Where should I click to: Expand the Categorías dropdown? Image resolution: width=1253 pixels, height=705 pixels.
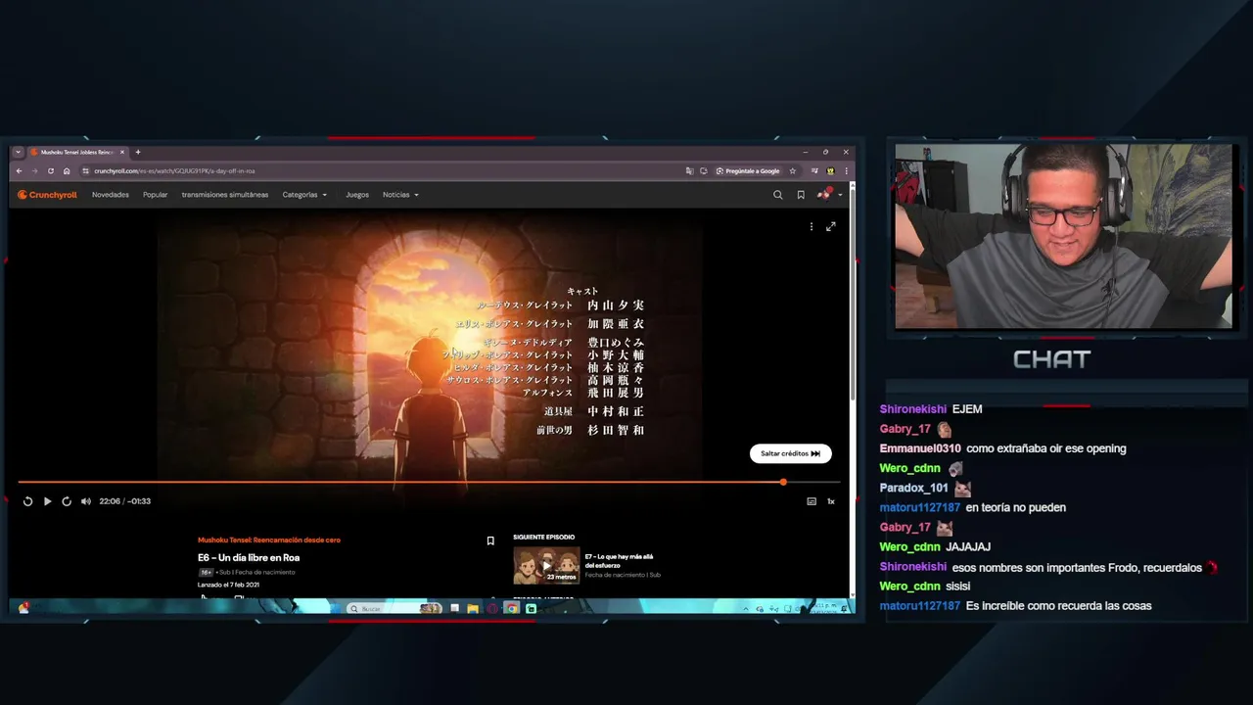tap(304, 195)
